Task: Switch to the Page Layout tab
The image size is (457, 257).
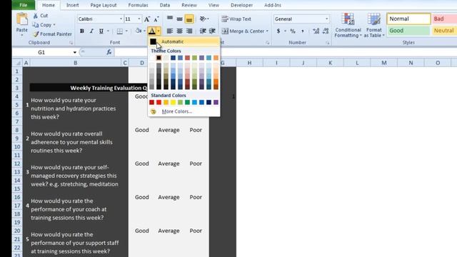Action: [x=104, y=5]
